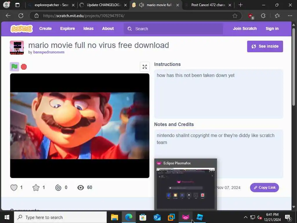297x223 pixels.
Task: Show hidden system tray icons
Action: pyautogui.click(x=245, y=217)
